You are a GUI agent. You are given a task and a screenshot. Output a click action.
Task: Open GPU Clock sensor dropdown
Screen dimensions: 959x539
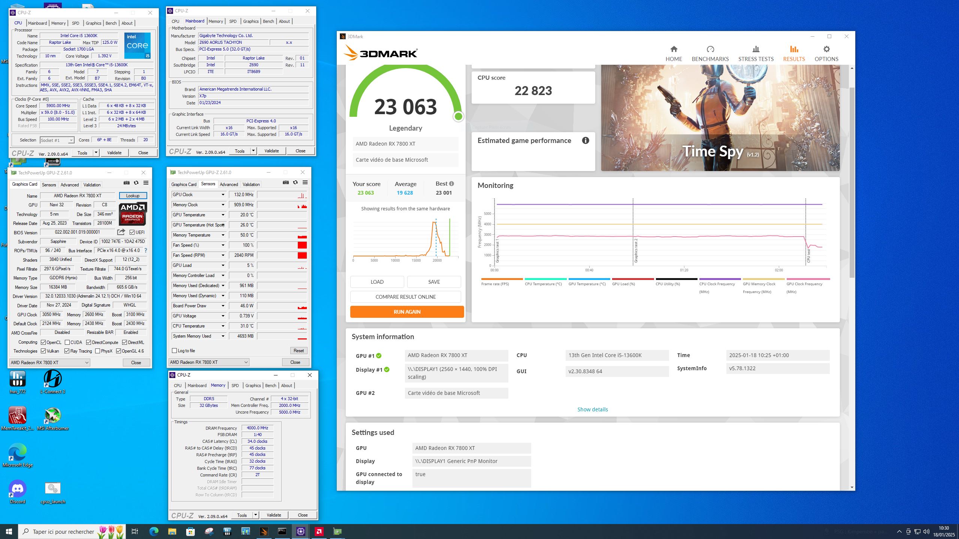tap(223, 195)
